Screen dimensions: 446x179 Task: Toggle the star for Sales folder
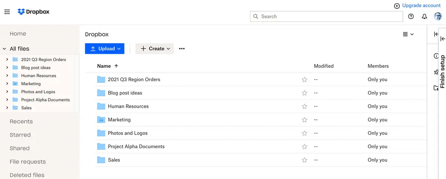click(x=304, y=160)
